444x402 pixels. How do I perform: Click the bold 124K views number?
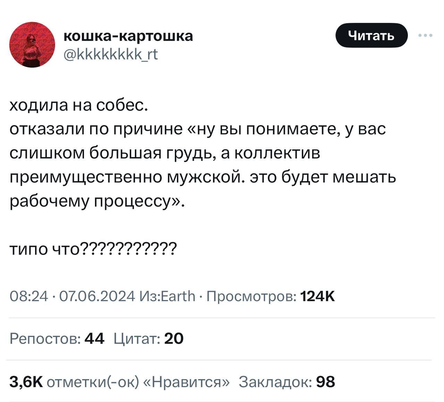[317, 297]
